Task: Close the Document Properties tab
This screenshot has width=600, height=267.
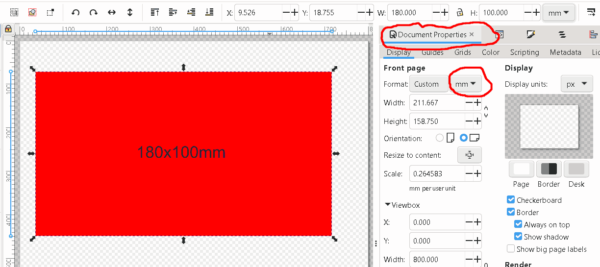Action: [472, 34]
